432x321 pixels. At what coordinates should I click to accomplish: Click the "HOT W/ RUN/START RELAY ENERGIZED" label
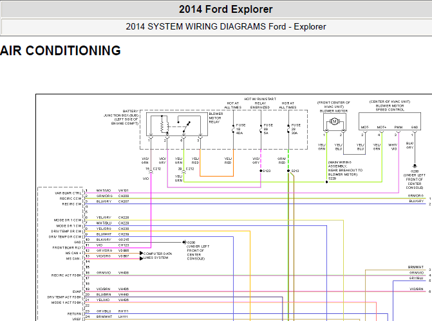(260, 103)
